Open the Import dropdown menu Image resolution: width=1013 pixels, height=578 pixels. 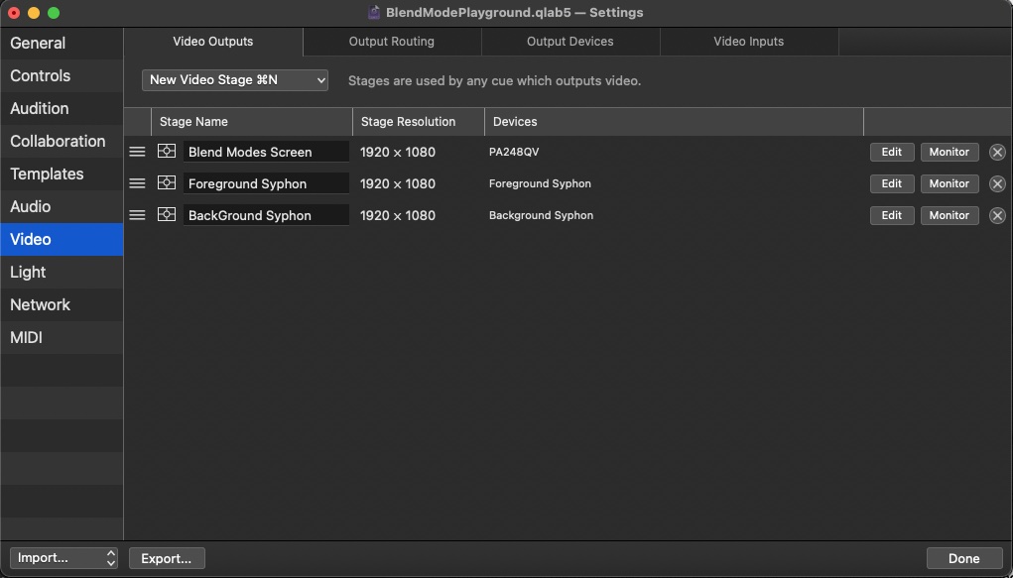[x=63, y=558]
